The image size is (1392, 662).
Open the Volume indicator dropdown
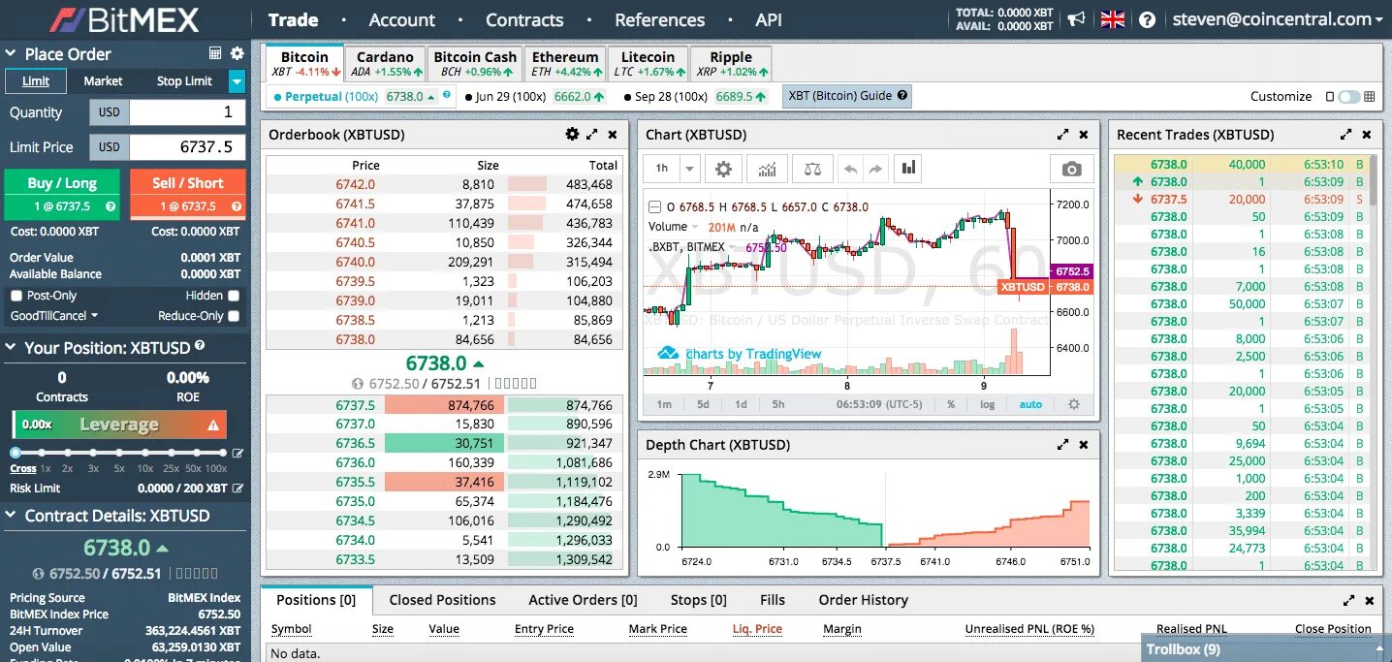point(694,227)
